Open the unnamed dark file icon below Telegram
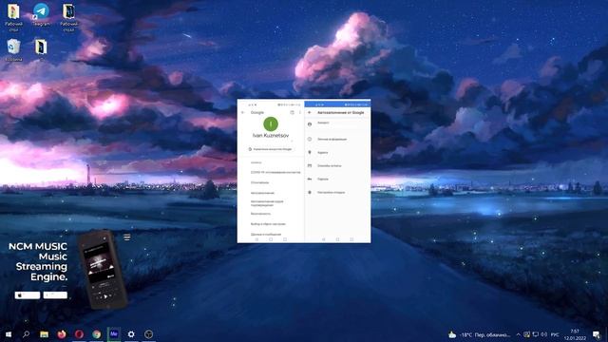 [41, 47]
